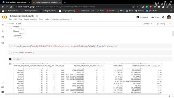The image size is (174, 98).
Task: Open The Wall Street Journal bookmark
Action: tap(11, 11)
